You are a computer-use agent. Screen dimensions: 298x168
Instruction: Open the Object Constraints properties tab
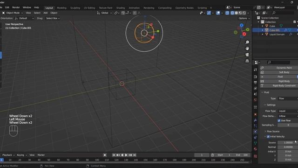(x=255, y=137)
